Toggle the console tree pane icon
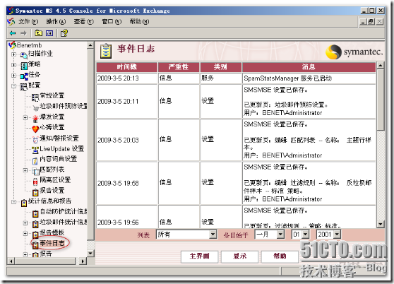This screenshot has width=394, height=284. 49,33
